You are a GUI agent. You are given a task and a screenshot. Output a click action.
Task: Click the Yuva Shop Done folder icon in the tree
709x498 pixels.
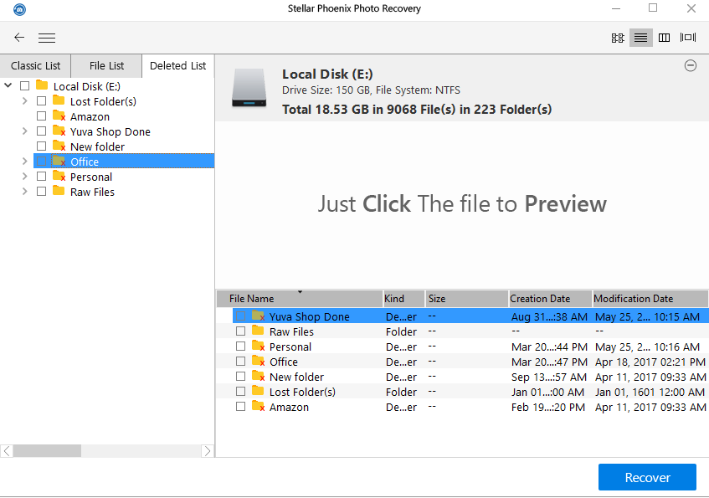tap(59, 131)
